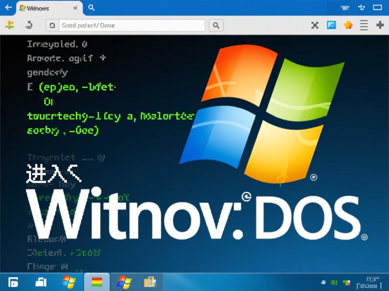389x291 pixels.
Task: Click the magnifying glass search icon in address bar
Action: coord(216,25)
